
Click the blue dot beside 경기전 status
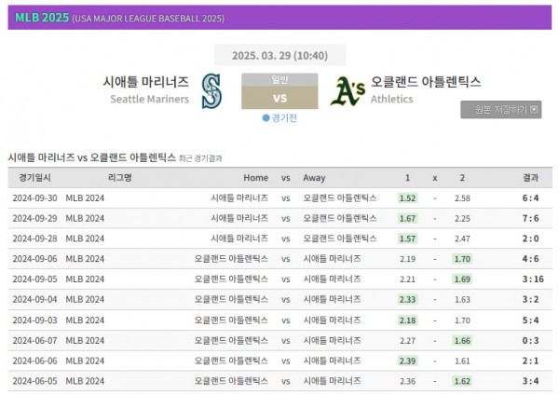266,118
